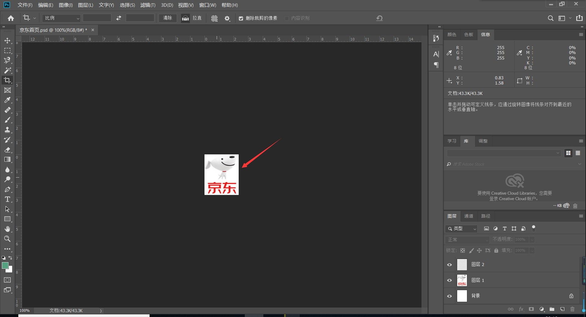Toggle lock transparent pixels
The image size is (586, 317).
(463, 250)
